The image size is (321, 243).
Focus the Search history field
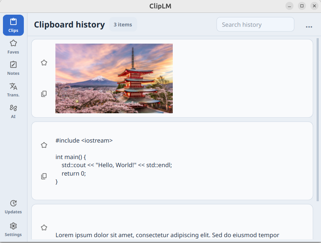click(x=255, y=24)
